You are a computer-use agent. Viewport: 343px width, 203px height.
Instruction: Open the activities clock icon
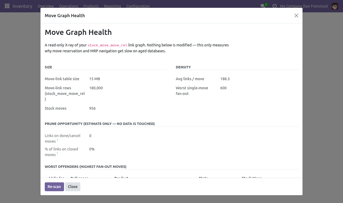click(274, 6)
